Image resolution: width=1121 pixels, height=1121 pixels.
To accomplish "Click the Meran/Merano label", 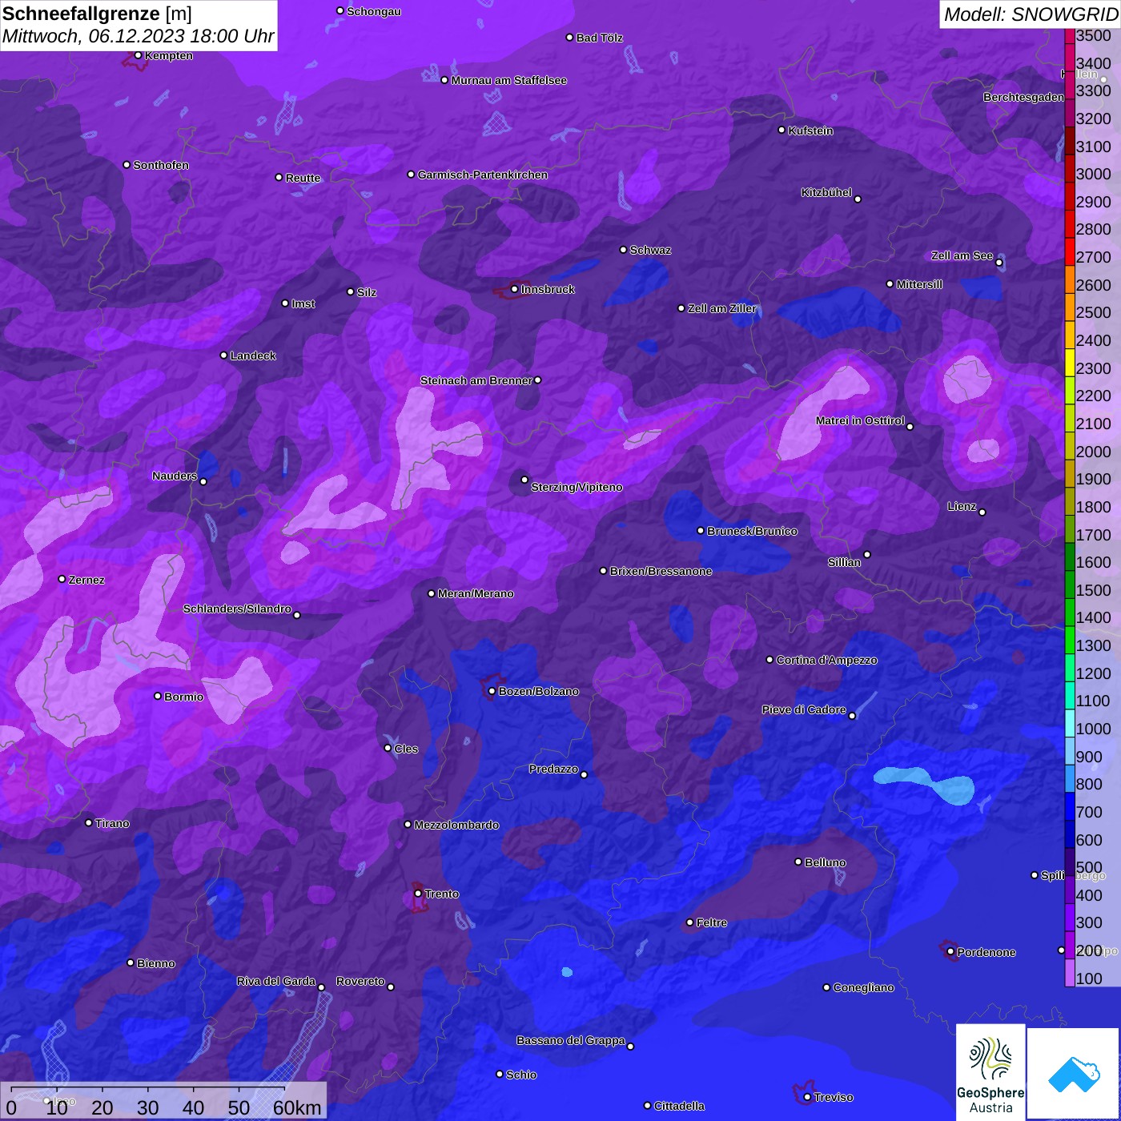I will [476, 593].
